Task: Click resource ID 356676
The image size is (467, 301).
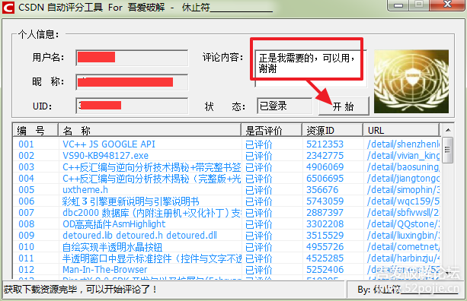Action: 322,190
